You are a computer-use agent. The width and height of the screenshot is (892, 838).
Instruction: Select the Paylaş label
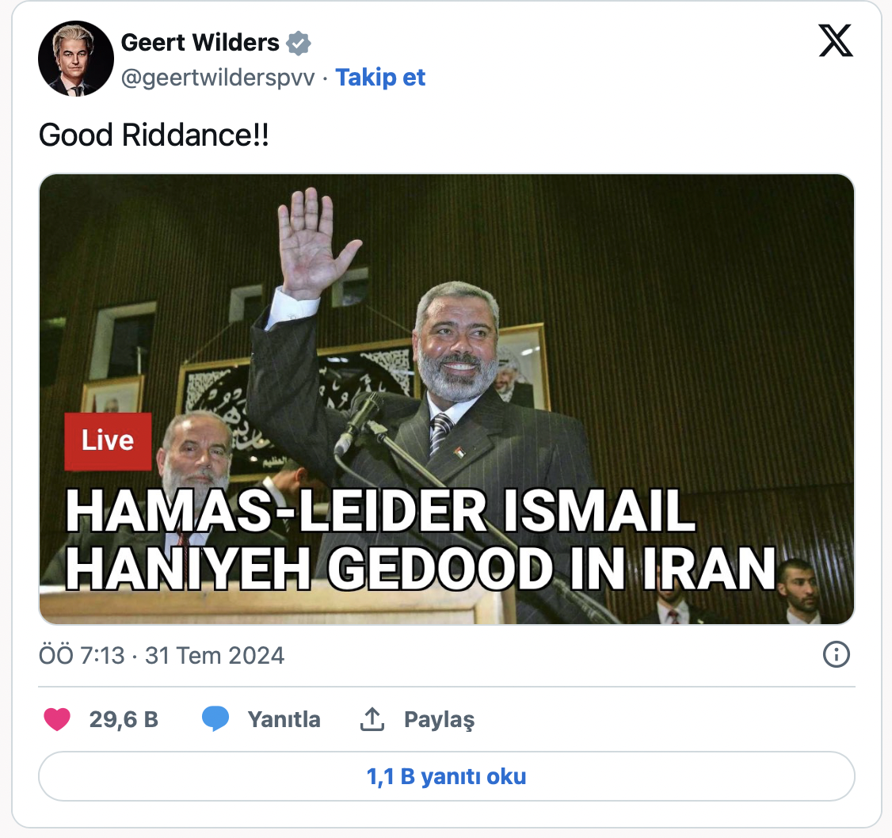[439, 720]
